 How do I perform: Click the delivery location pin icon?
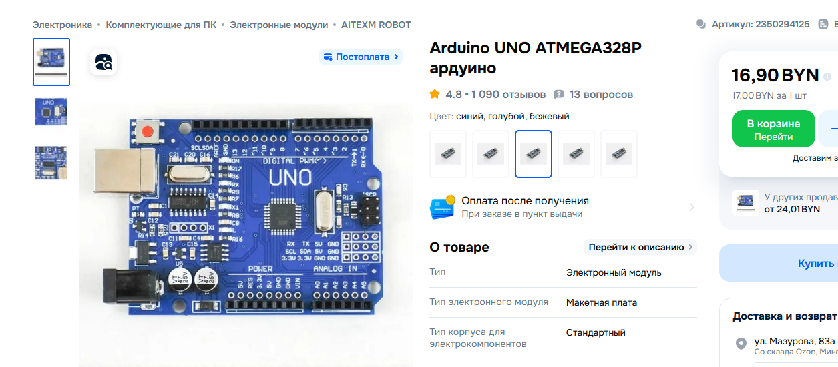pos(741,344)
